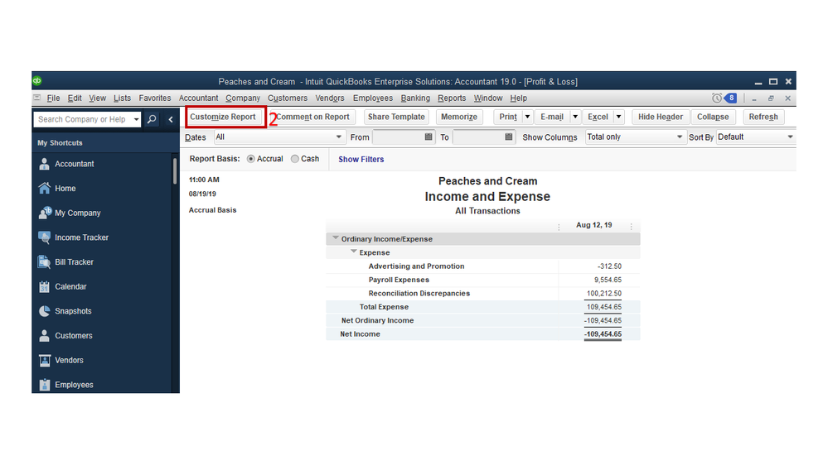Click Advertising and Promotion amount -312.50

609,266
